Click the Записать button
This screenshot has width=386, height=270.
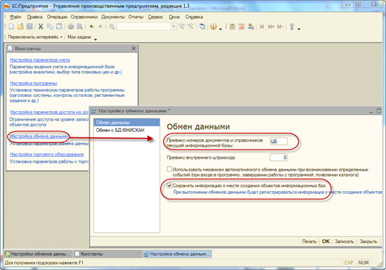[x=344, y=242]
